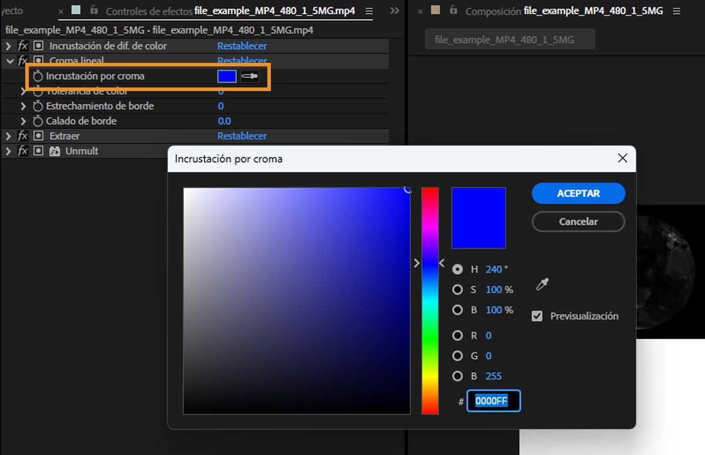Expand the Estrechamiento de borde property
705x455 pixels.
click(x=22, y=106)
